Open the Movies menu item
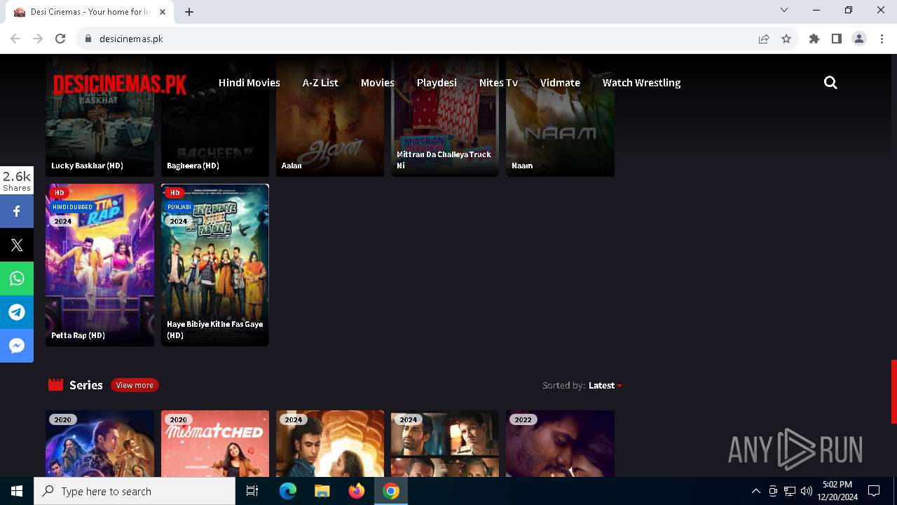 [x=377, y=83]
